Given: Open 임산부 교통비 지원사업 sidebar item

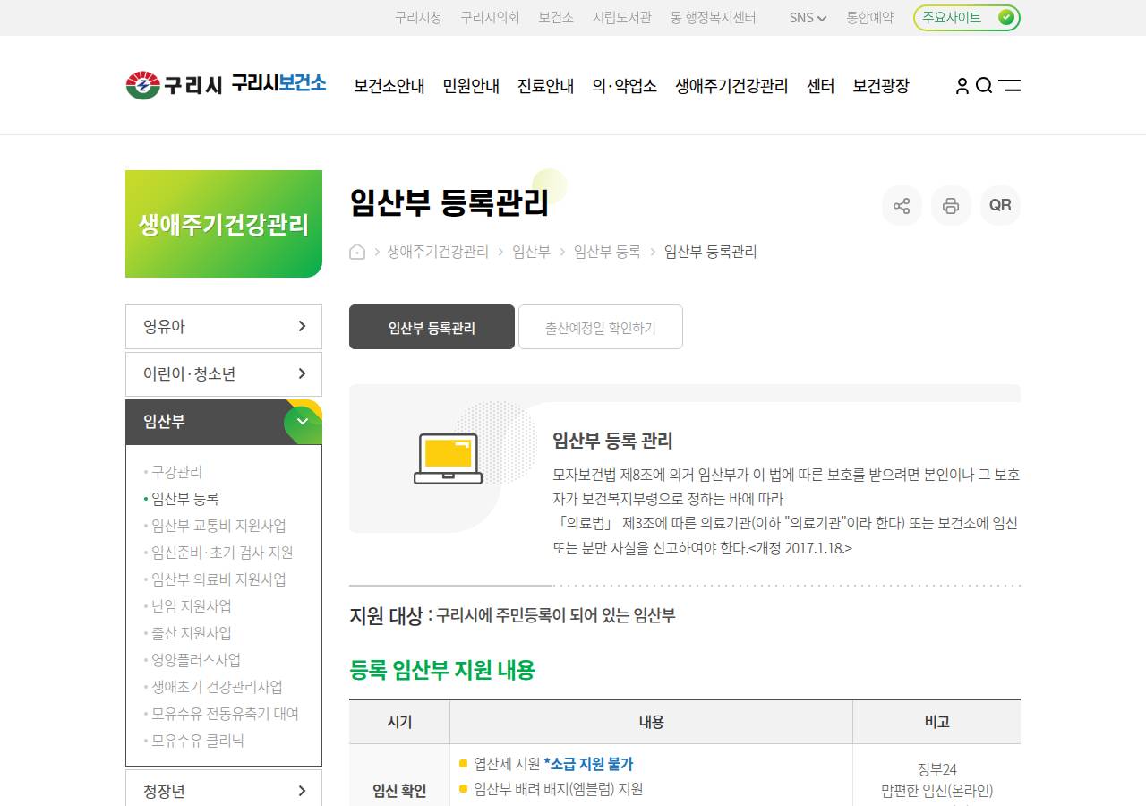Looking at the screenshot, I should click(218, 526).
